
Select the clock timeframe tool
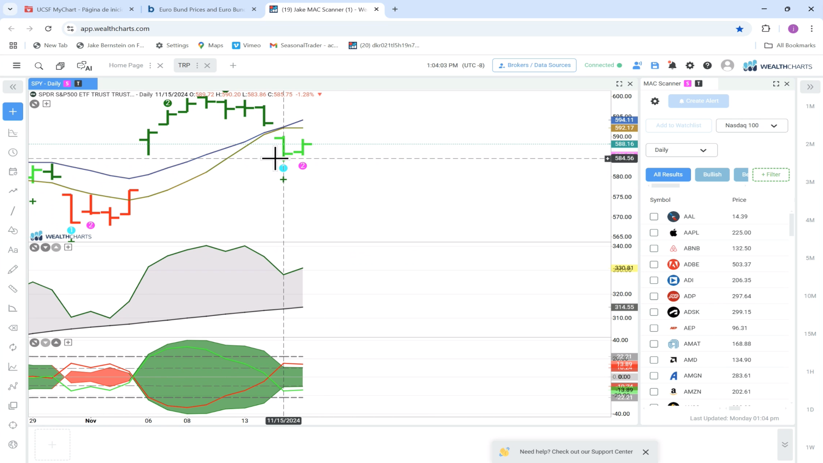[x=13, y=153]
